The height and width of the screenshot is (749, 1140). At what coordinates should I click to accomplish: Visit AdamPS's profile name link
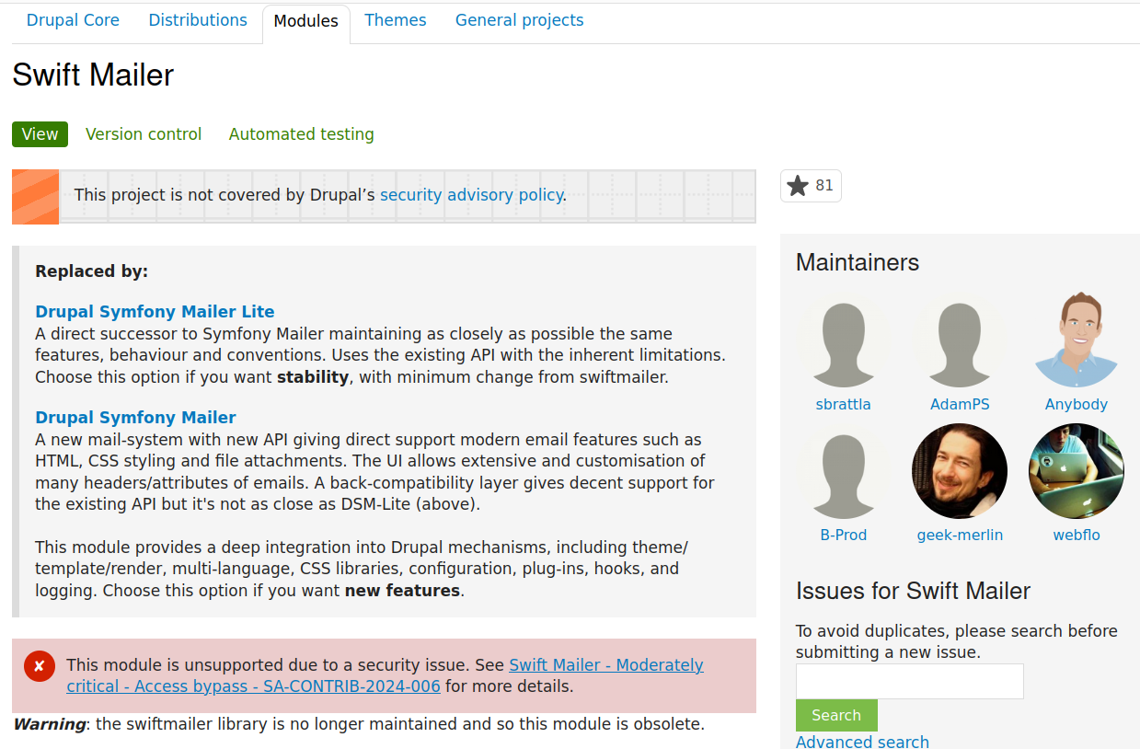click(x=960, y=405)
